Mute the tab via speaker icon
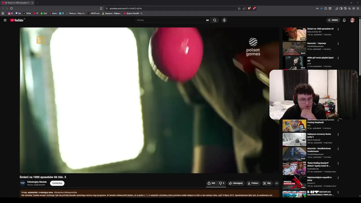 pyautogui.click(x=6, y=3)
